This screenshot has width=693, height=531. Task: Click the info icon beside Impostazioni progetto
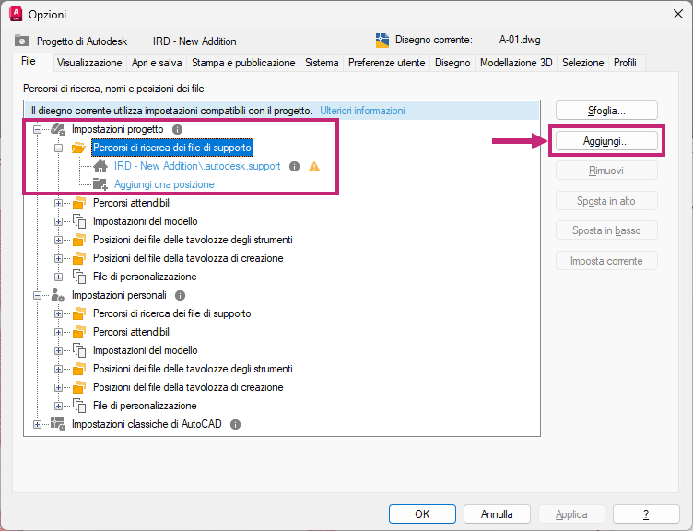tap(177, 130)
